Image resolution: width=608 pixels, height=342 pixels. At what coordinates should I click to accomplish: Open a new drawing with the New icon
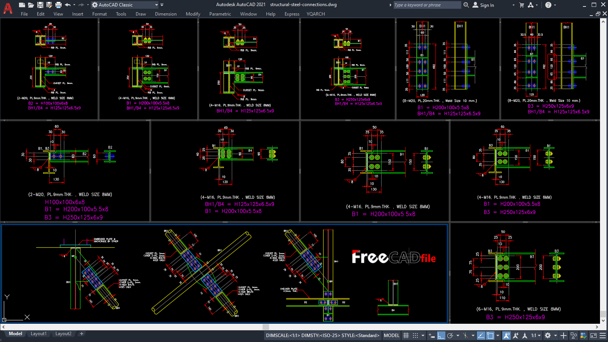point(22,5)
